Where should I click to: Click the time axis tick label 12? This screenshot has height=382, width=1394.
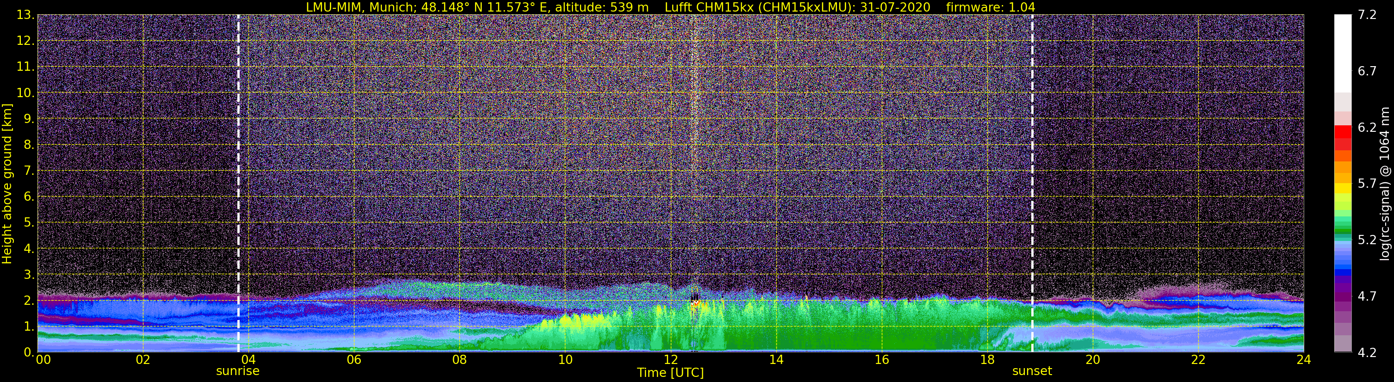point(670,360)
